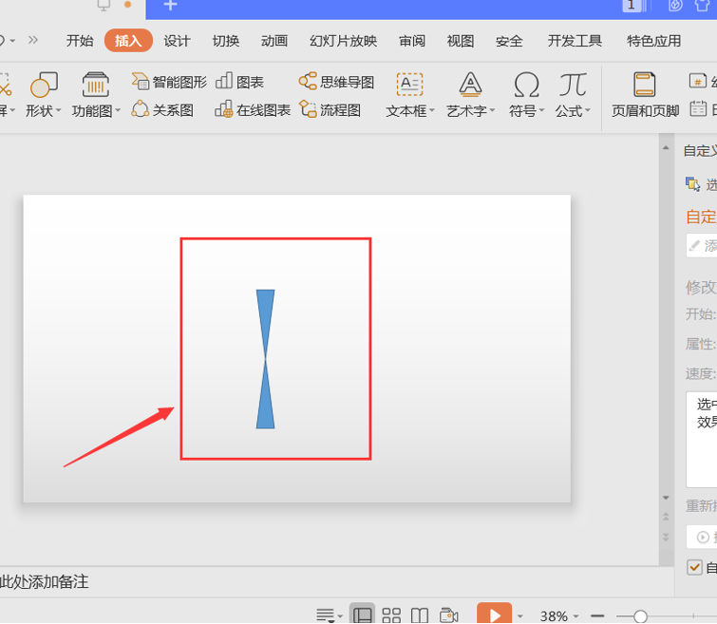Start slideshow with orange play button
Screen dimensions: 717x624
pos(494,614)
